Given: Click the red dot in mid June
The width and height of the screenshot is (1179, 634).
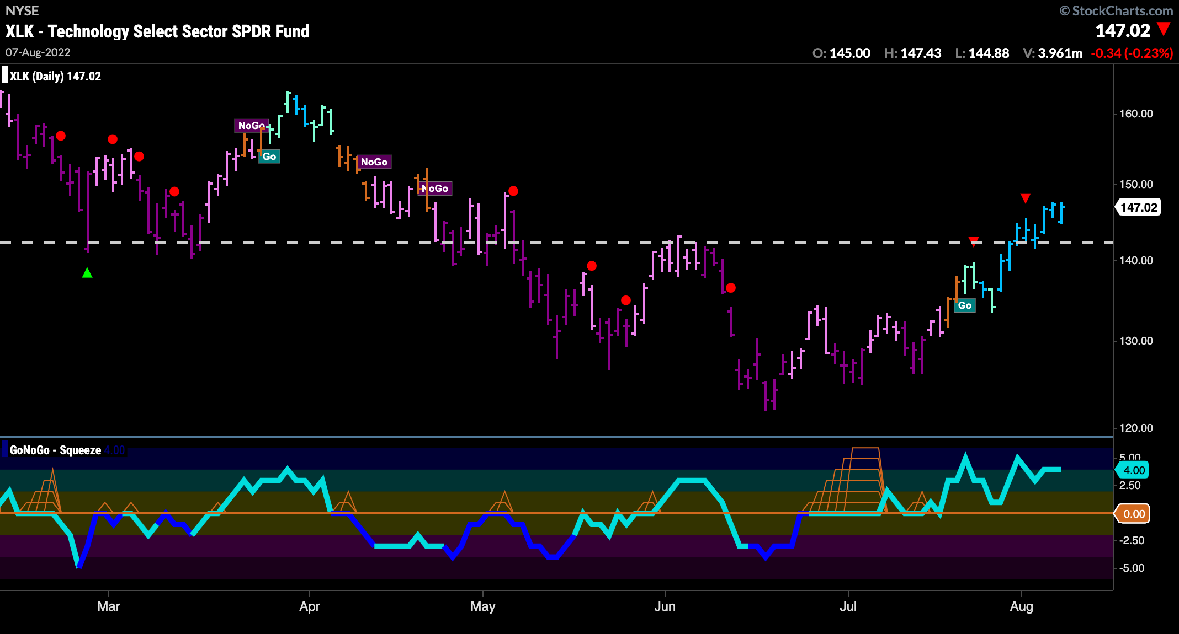Looking at the screenshot, I should (731, 288).
